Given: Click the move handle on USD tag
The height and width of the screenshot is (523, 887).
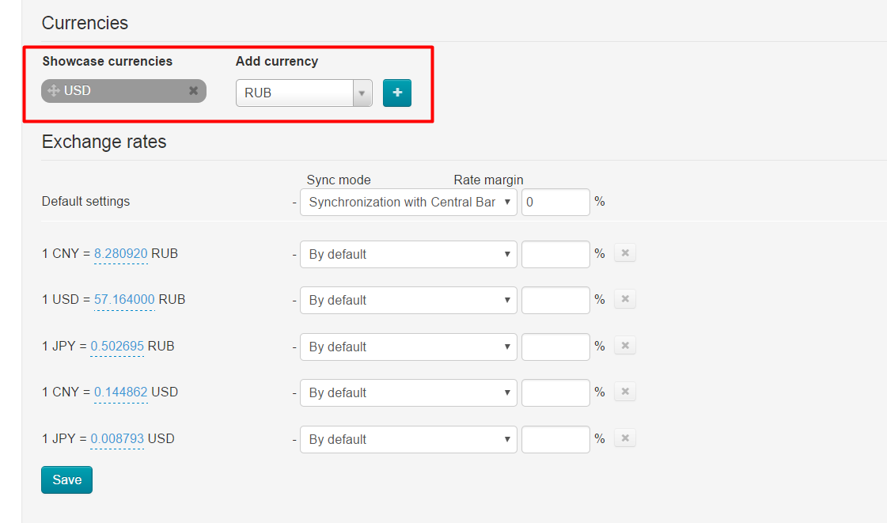Looking at the screenshot, I should click(x=54, y=90).
